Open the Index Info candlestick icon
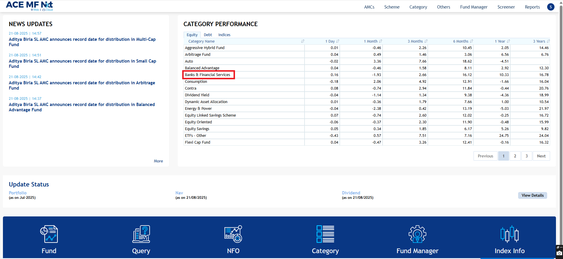 [509, 234]
